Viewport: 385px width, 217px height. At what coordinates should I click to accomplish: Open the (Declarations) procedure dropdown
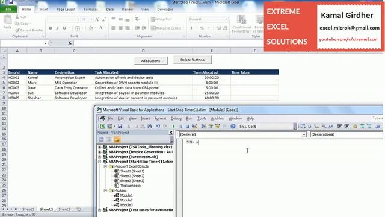[346, 134]
